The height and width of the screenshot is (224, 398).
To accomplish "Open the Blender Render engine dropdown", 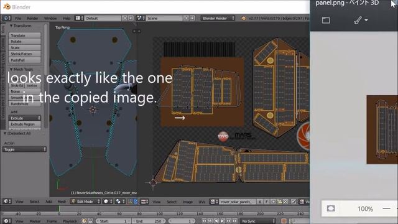I will [x=218, y=18].
